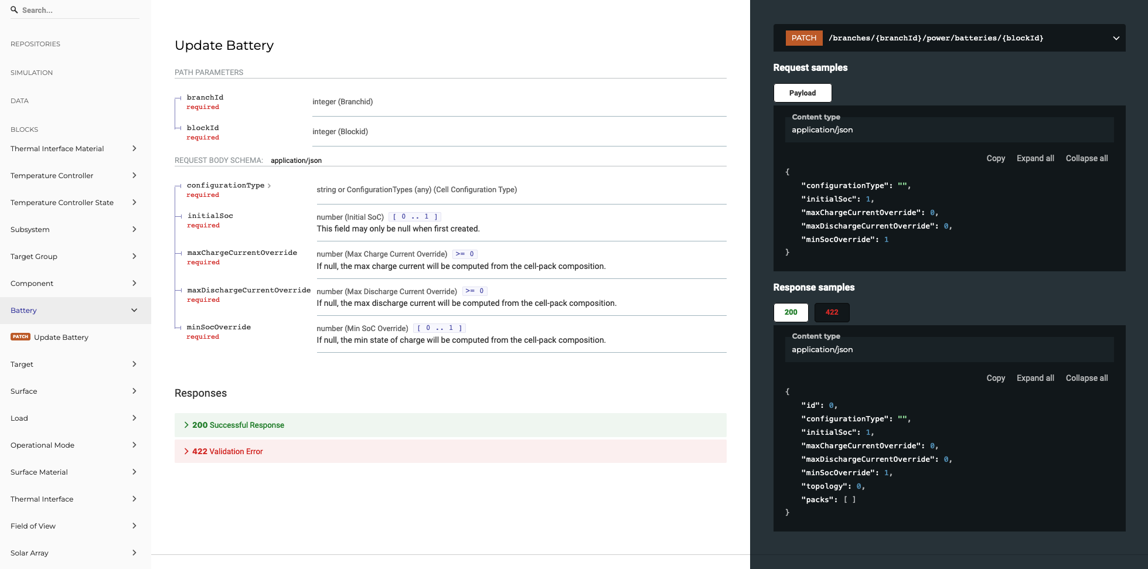Click Collapse all on the response sample
The height and width of the screenshot is (569, 1148).
pyautogui.click(x=1086, y=378)
